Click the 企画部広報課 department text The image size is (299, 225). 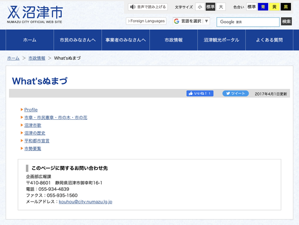(x=39, y=176)
